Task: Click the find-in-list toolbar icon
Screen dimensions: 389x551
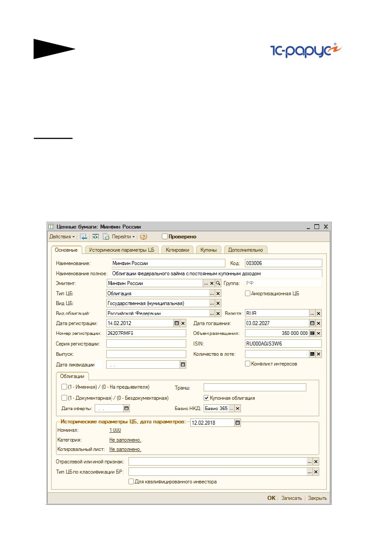Action: pyautogui.click(x=84, y=237)
